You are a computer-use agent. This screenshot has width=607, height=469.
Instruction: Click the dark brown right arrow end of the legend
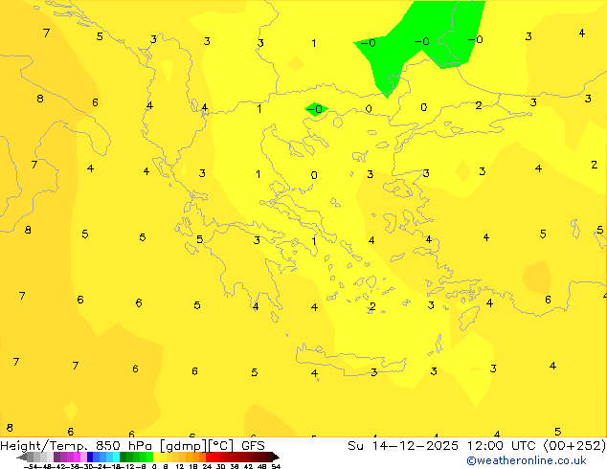coord(275,457)
